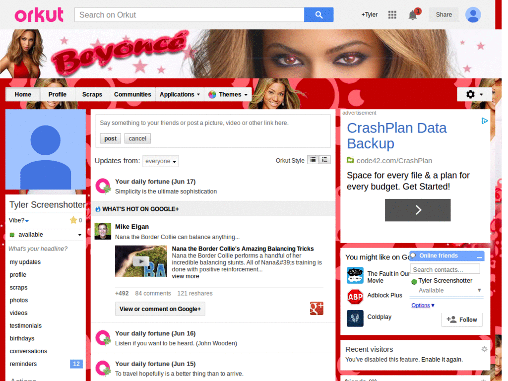The width and height of the screenshot is (508, 381).
Task: Open conversations in sidebar
Action: 28,351
